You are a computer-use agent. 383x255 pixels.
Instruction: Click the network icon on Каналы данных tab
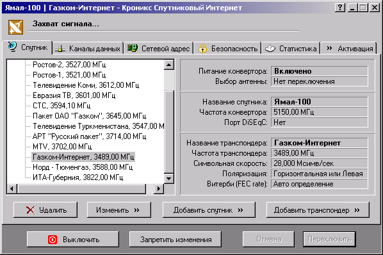click(60, 48)
